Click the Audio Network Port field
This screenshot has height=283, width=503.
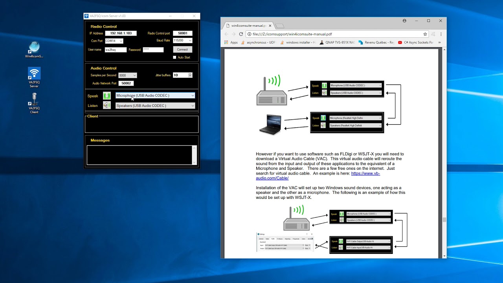126,83
